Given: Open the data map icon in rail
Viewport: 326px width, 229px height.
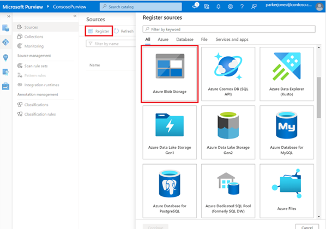Looking at the screenshot, I should 5,42.
